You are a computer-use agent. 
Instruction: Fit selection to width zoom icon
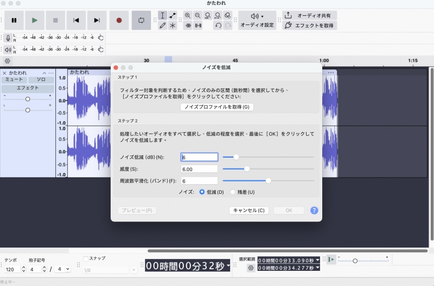[208, 16]
